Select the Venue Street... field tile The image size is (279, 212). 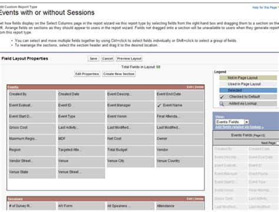(x=81, y=173)
